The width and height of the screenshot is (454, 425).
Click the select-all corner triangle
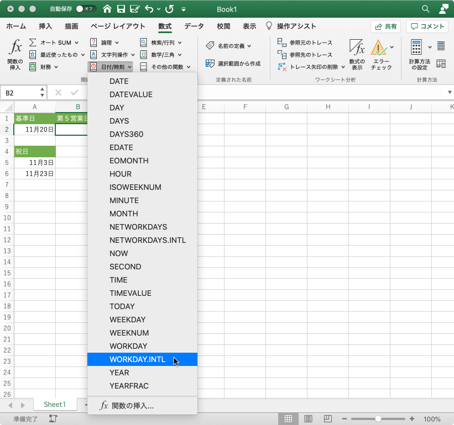click(9, 108)
